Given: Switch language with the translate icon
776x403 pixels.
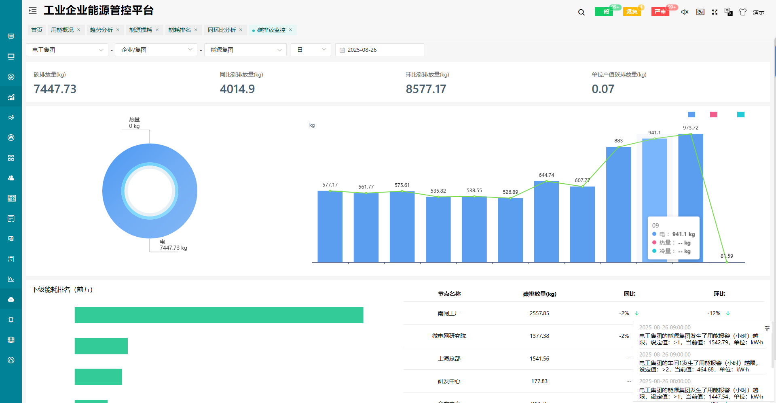Looking at the screenshot, I should [728, 12].
